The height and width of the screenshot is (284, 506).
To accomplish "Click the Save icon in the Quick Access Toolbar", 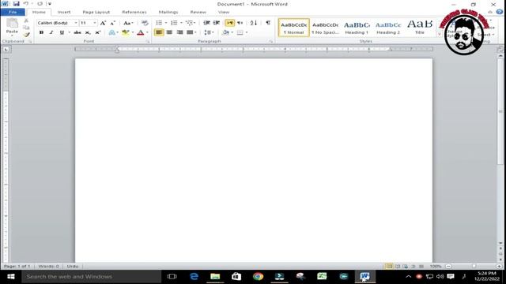I will (16, 4).
